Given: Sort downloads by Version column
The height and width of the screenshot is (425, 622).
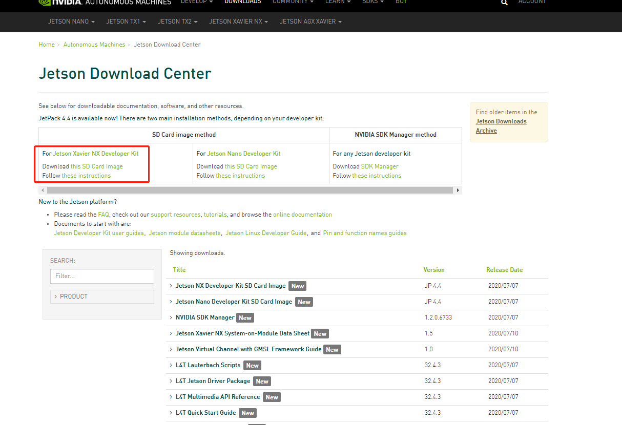Looking at the screenshot, I should (434, 270).
